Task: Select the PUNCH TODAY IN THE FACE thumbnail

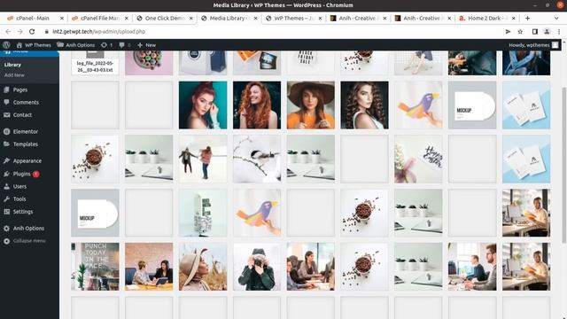Action: (95, 267)
